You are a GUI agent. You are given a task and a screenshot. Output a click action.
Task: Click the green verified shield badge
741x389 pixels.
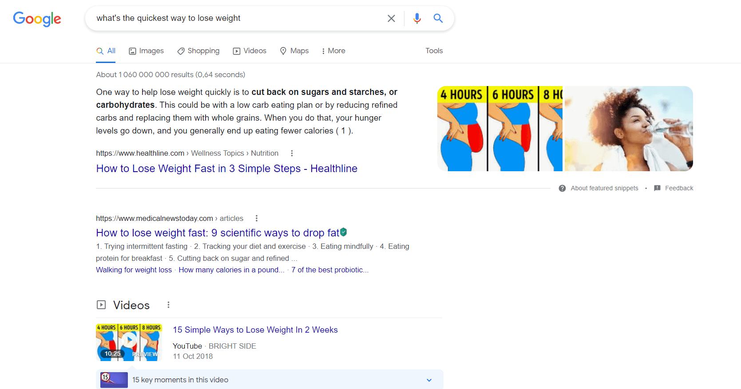tap(344, 232)
